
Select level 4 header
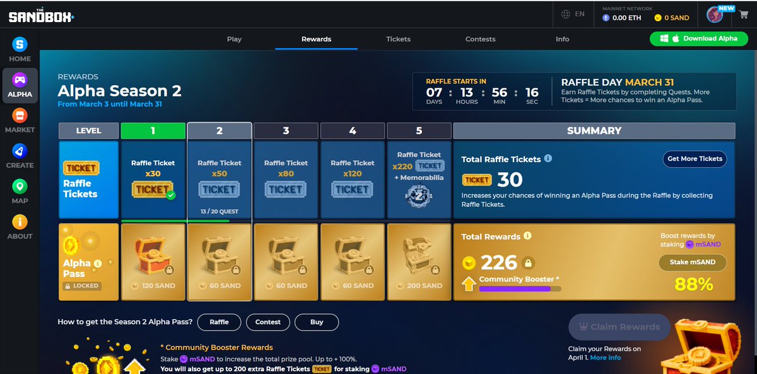(352, 131)
